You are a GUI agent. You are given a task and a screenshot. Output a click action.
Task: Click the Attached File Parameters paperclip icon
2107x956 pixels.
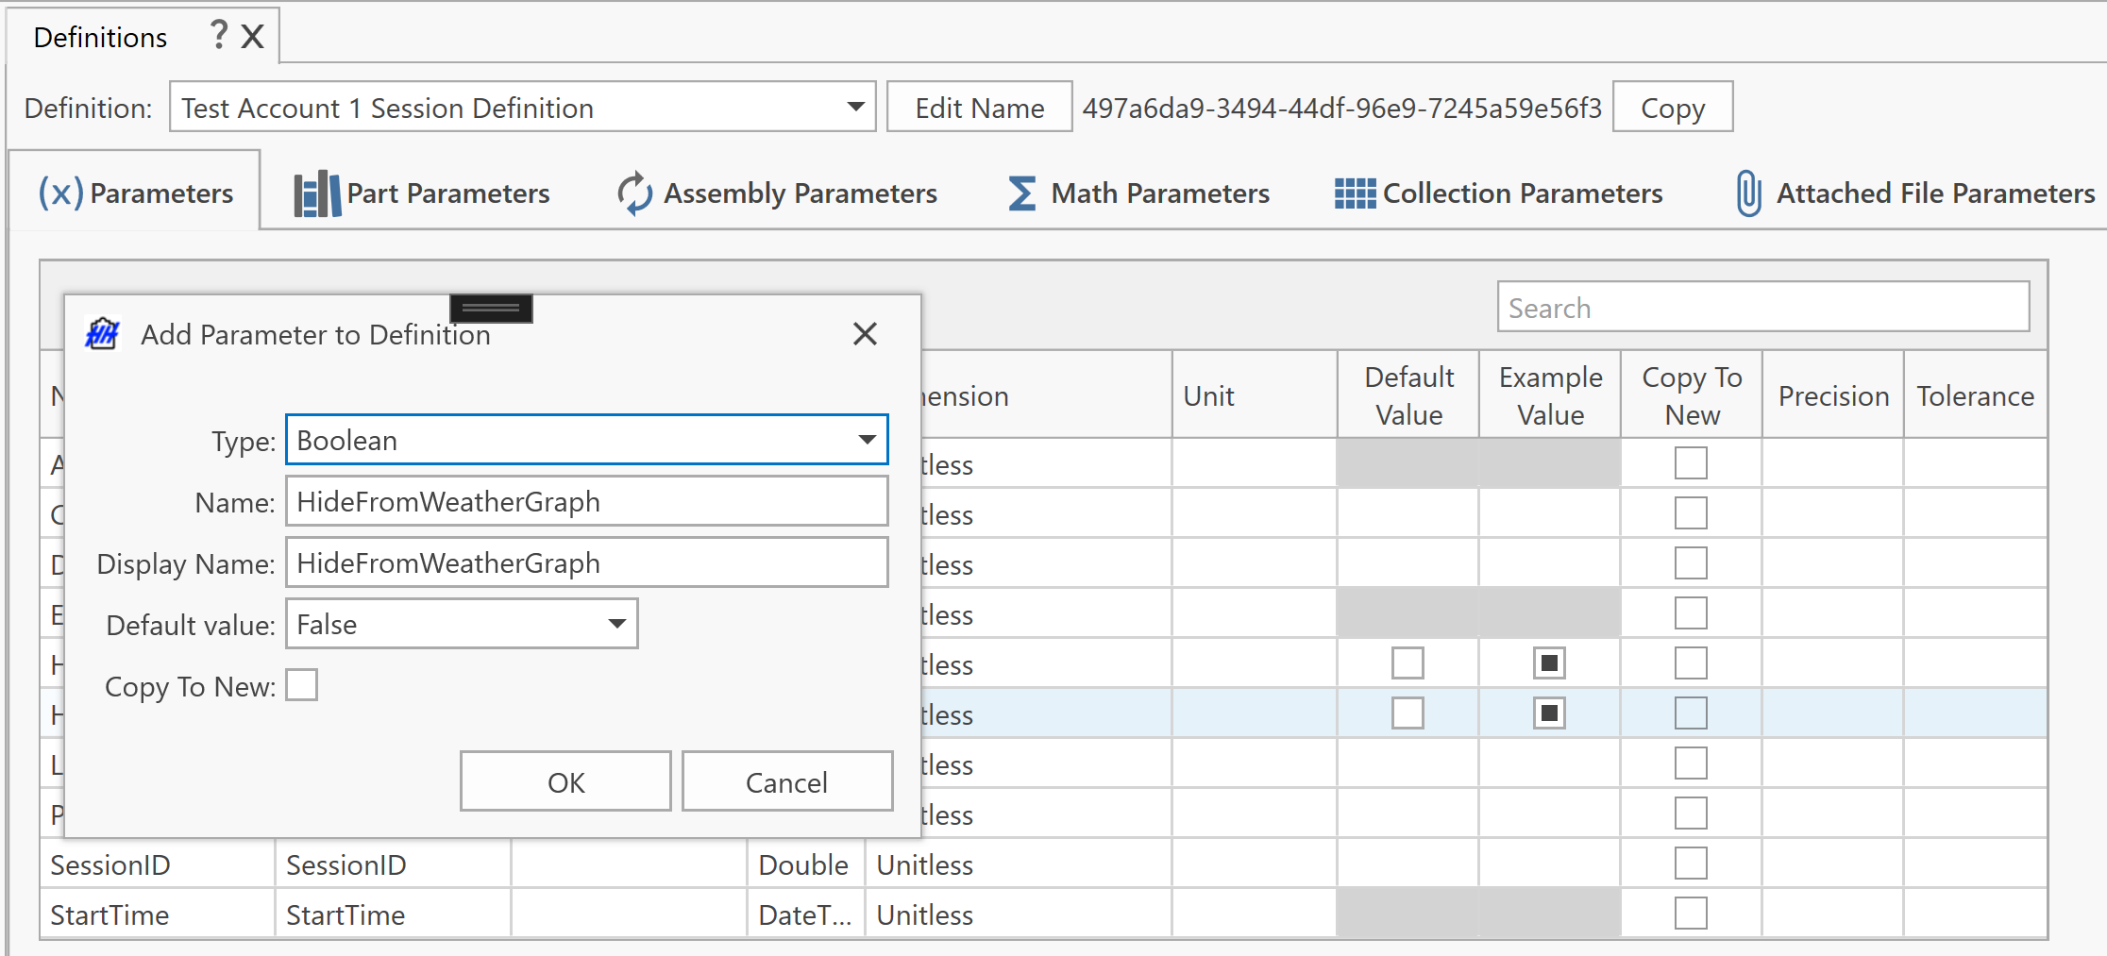click(1748, 193)
